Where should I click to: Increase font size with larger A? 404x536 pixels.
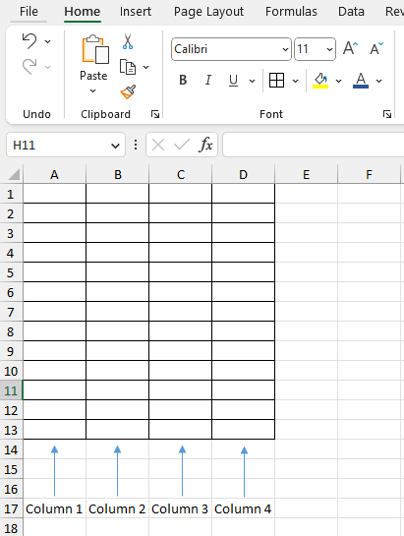tap(350, 48)
